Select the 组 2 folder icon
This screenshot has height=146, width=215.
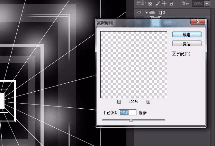(152, 13)
